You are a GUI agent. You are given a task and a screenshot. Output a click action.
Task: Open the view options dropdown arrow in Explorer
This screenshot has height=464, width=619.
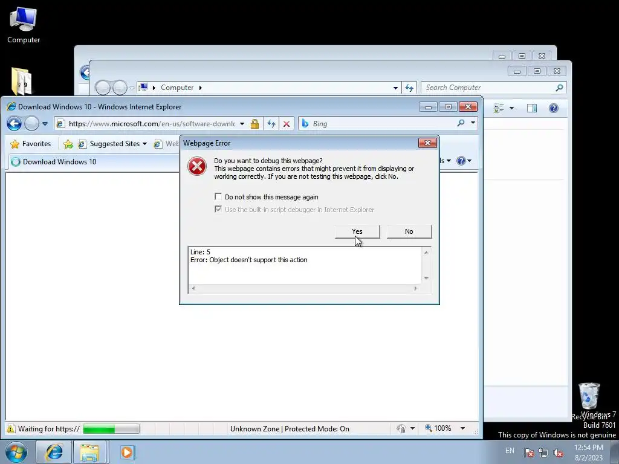coord(511,108)
